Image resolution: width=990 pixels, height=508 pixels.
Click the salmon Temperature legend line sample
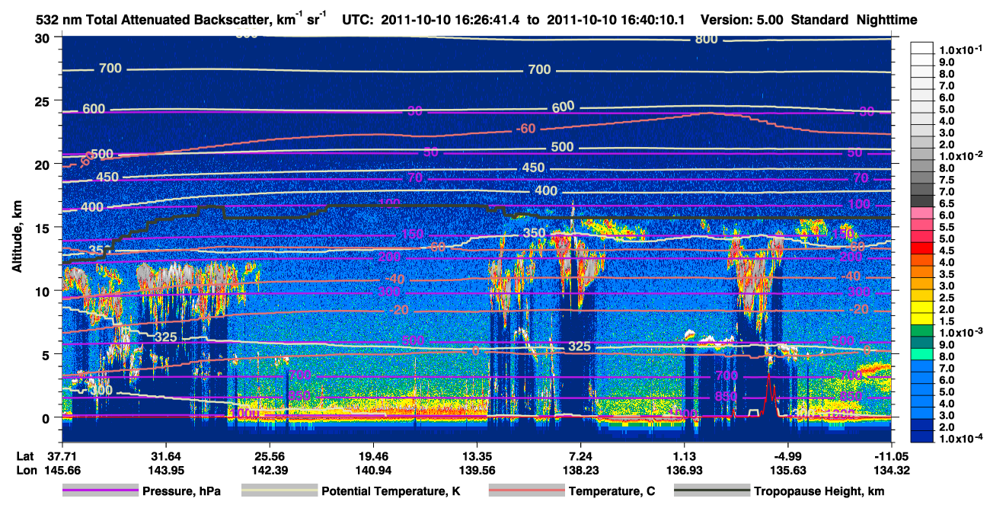pos(525,491)
